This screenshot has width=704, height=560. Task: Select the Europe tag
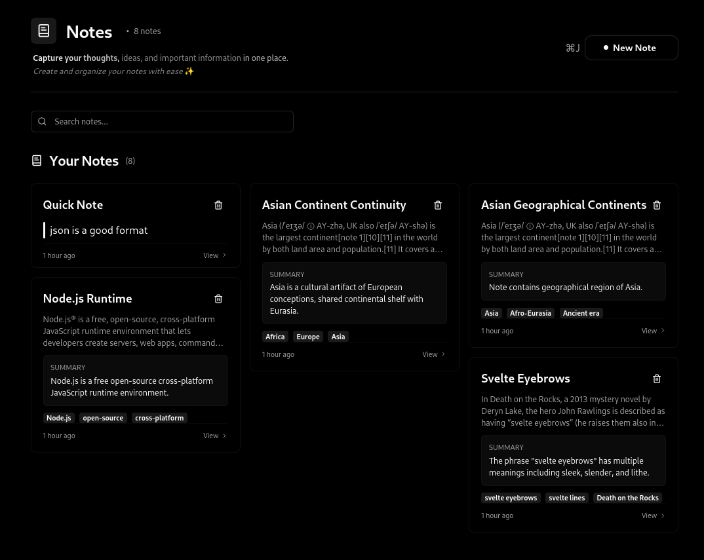pyautogui.click(x=308, y=337)
